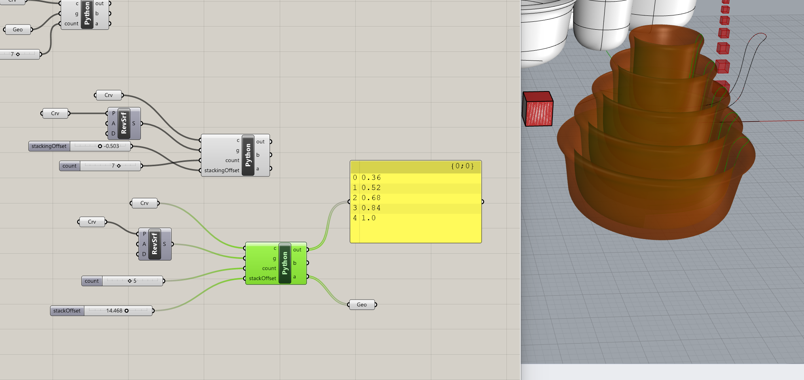Select the RevSrf component feeding the gray Python
The image size is (804, 380).
124,123
